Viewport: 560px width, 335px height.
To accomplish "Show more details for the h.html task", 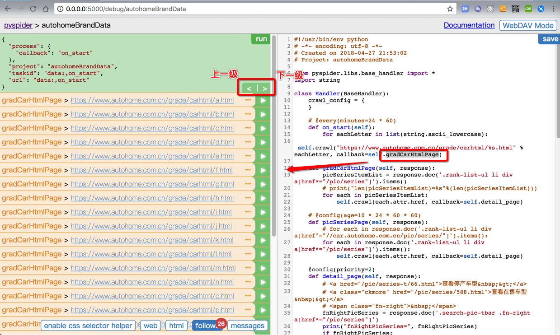I will (248, 198).
